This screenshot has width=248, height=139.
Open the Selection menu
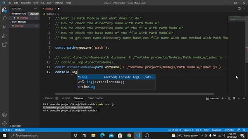pyautogui.click(x=26, y=3)
